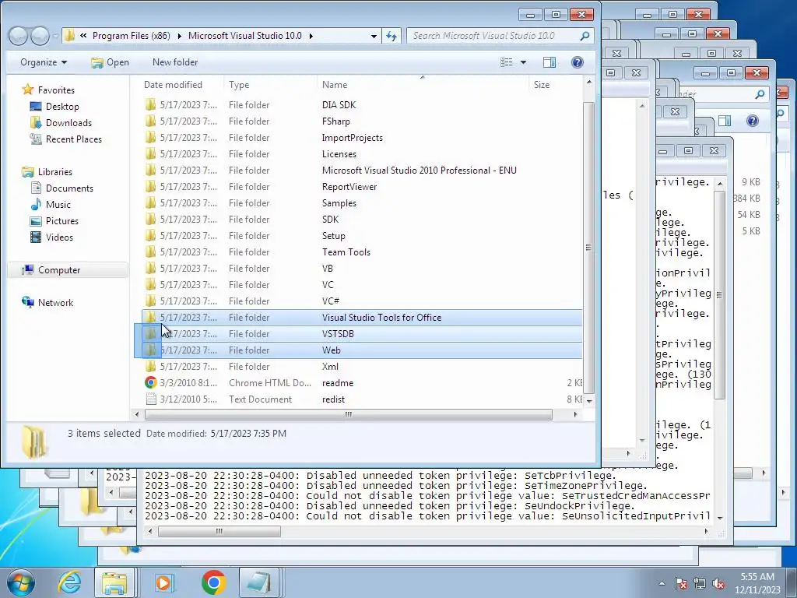Viewport: 797px width, 598px height.
Task: Open Google Chrome from taskbar
Action: 213,582
